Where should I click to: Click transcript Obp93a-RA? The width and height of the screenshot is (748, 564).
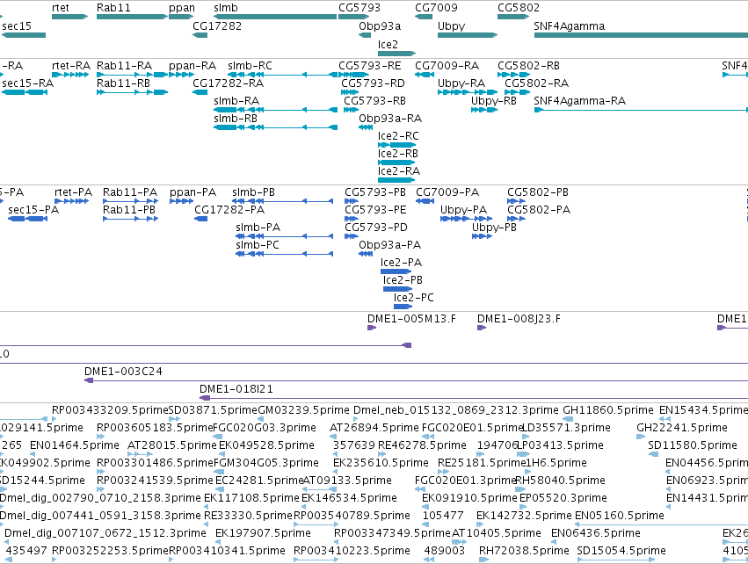pos(366,127)
